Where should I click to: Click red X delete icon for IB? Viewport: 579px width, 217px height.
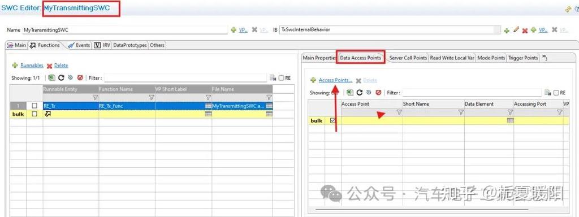(525, 31)
